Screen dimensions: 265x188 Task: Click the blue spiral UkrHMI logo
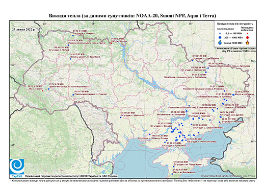click(x=17, y=167)
